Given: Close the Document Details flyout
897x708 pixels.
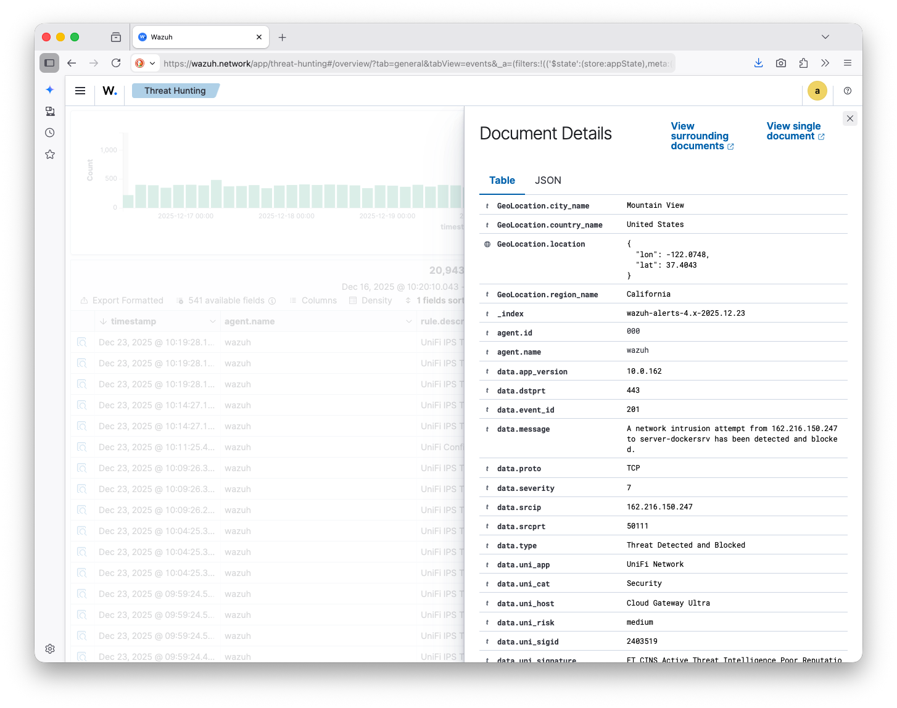Looking at the screenshot, I should click(x=850, y=118).
